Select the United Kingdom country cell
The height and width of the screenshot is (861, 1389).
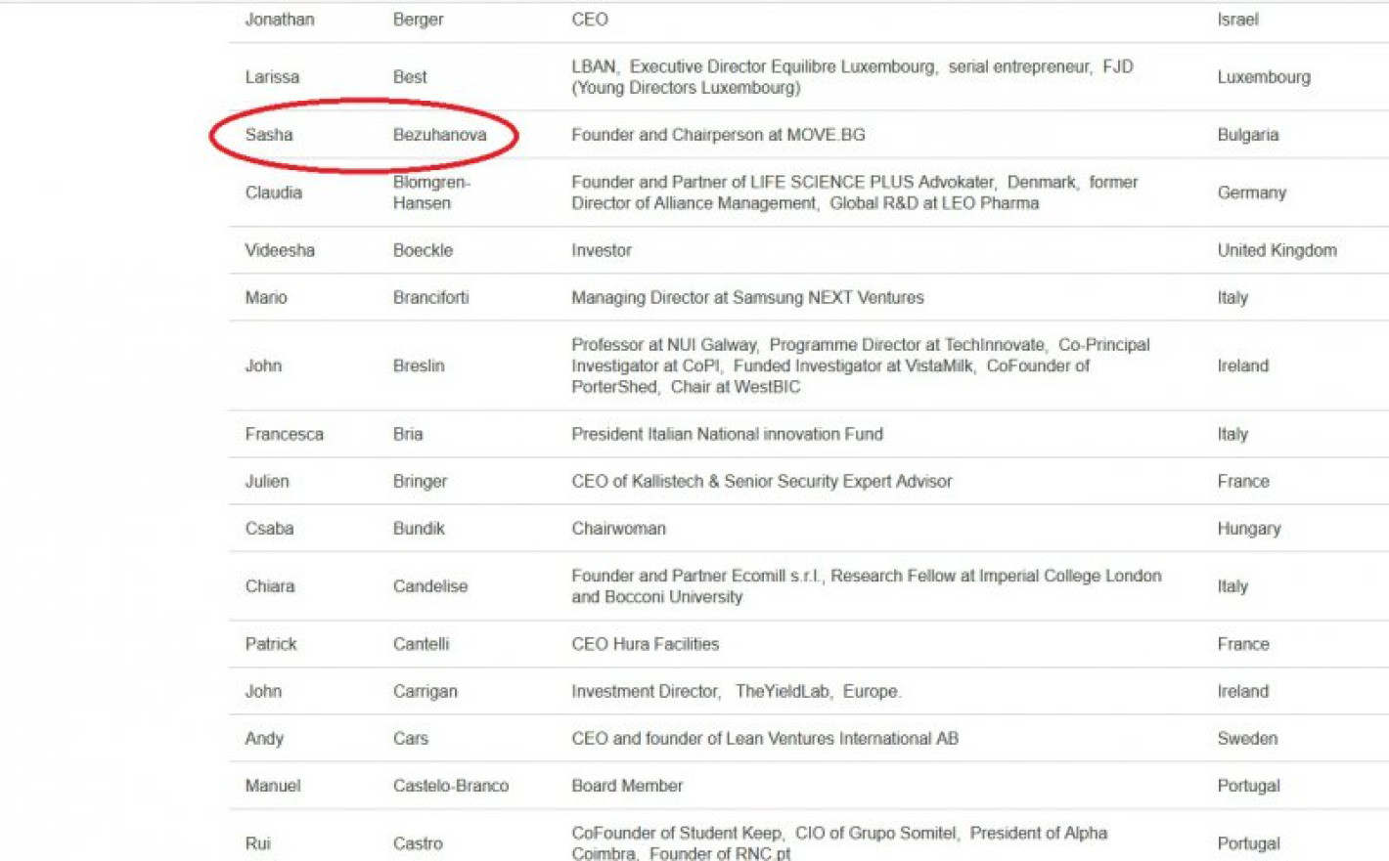1277,250
